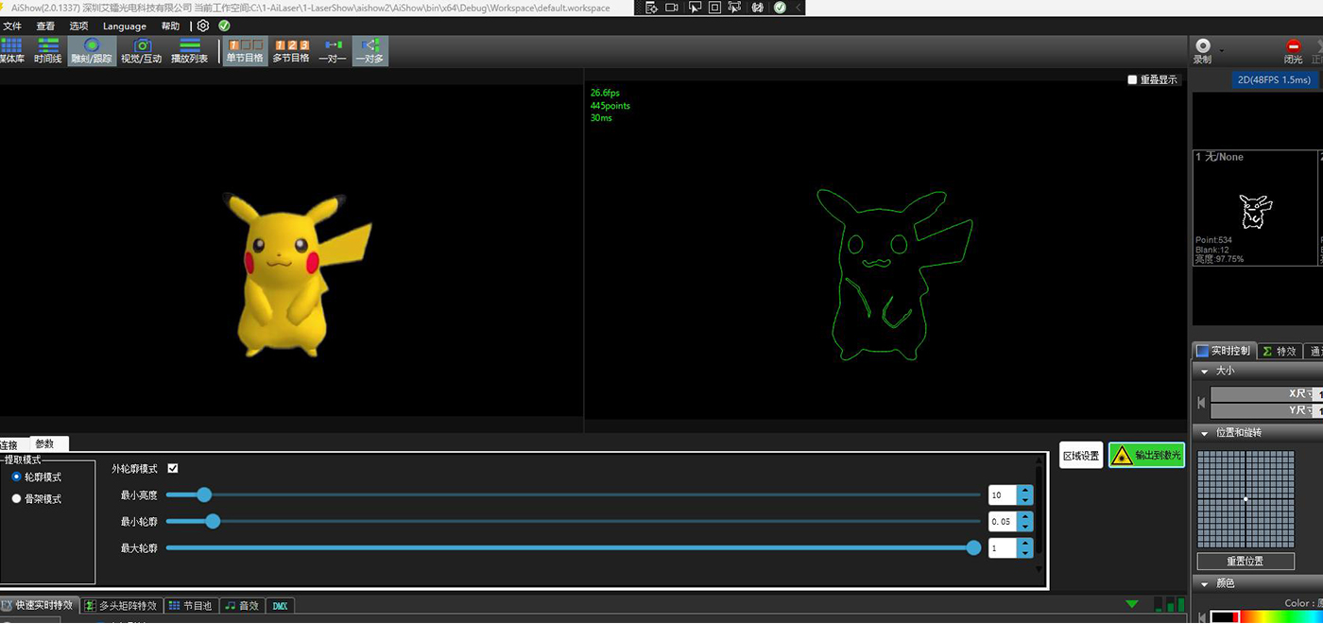Choose the 一对一 one-to-one mapping

tap(333, 51)
